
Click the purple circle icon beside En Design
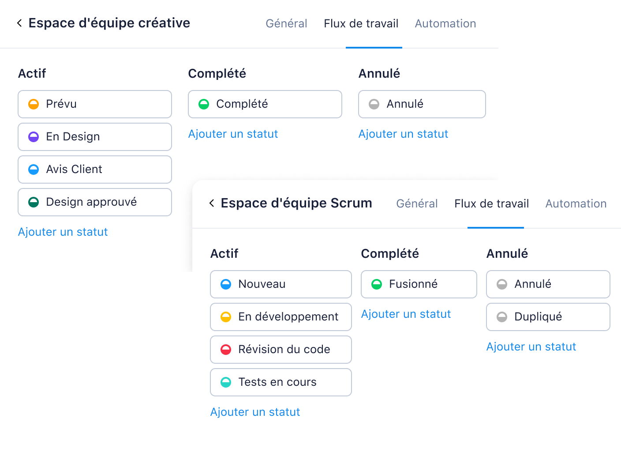34,137
